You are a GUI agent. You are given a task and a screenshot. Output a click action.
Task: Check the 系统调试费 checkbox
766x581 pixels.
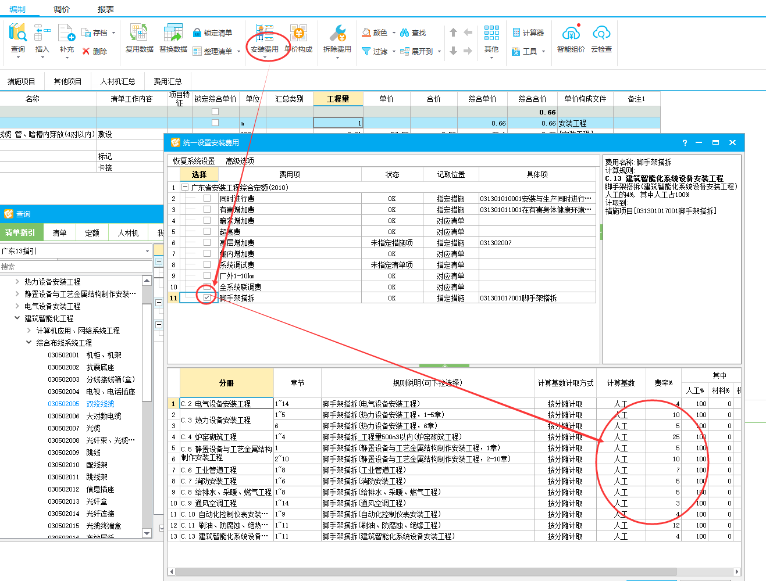[206, 264]
